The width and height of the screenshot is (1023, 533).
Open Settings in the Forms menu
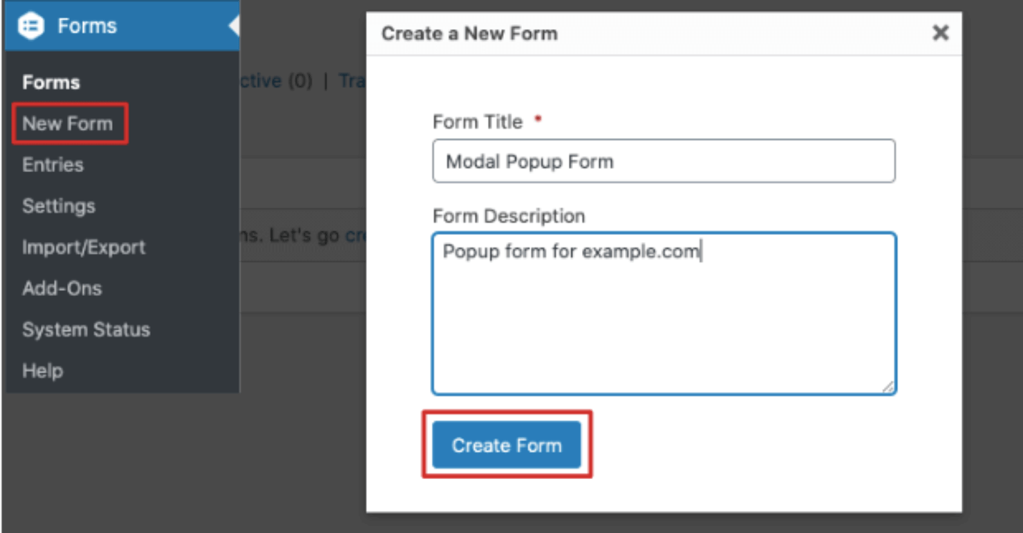[x=59, y=206]
